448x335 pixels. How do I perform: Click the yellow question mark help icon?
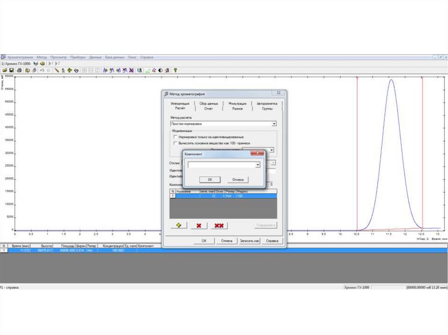(x=175, y=70)
